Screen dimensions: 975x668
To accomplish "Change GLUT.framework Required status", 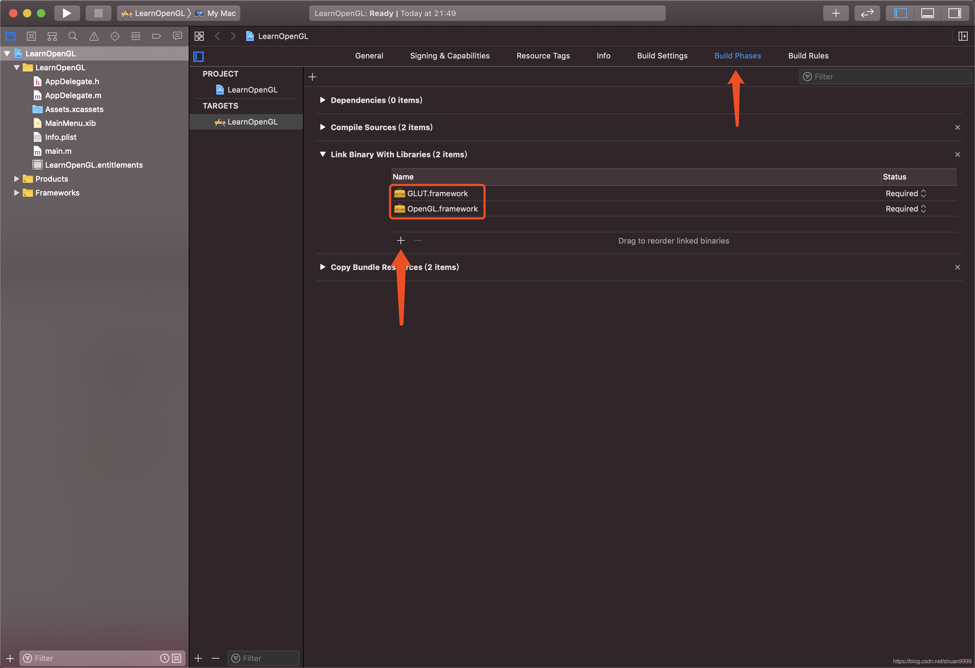I will coord(905,193).
